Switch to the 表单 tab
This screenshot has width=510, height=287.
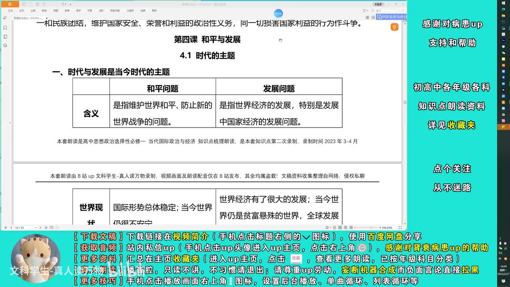pyautogui.click(x=67, y=11)
